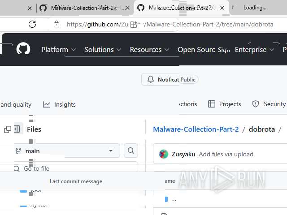Switch to the Loading... tab
The image size is (287, 215).
point(255,8)
